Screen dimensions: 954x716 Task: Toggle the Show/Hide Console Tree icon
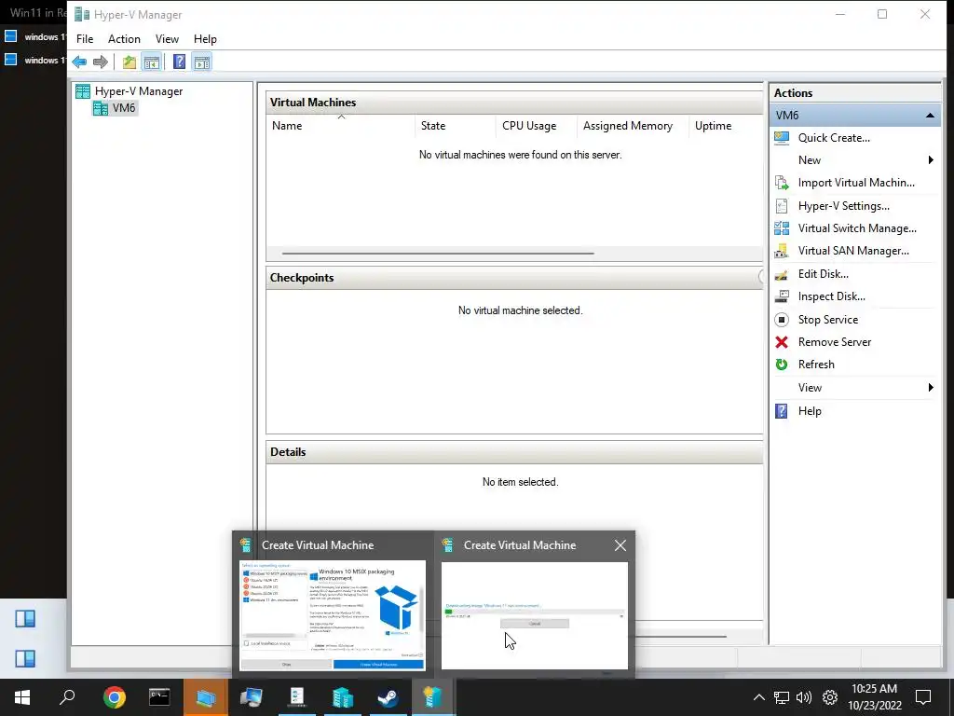tap(152, 62)
